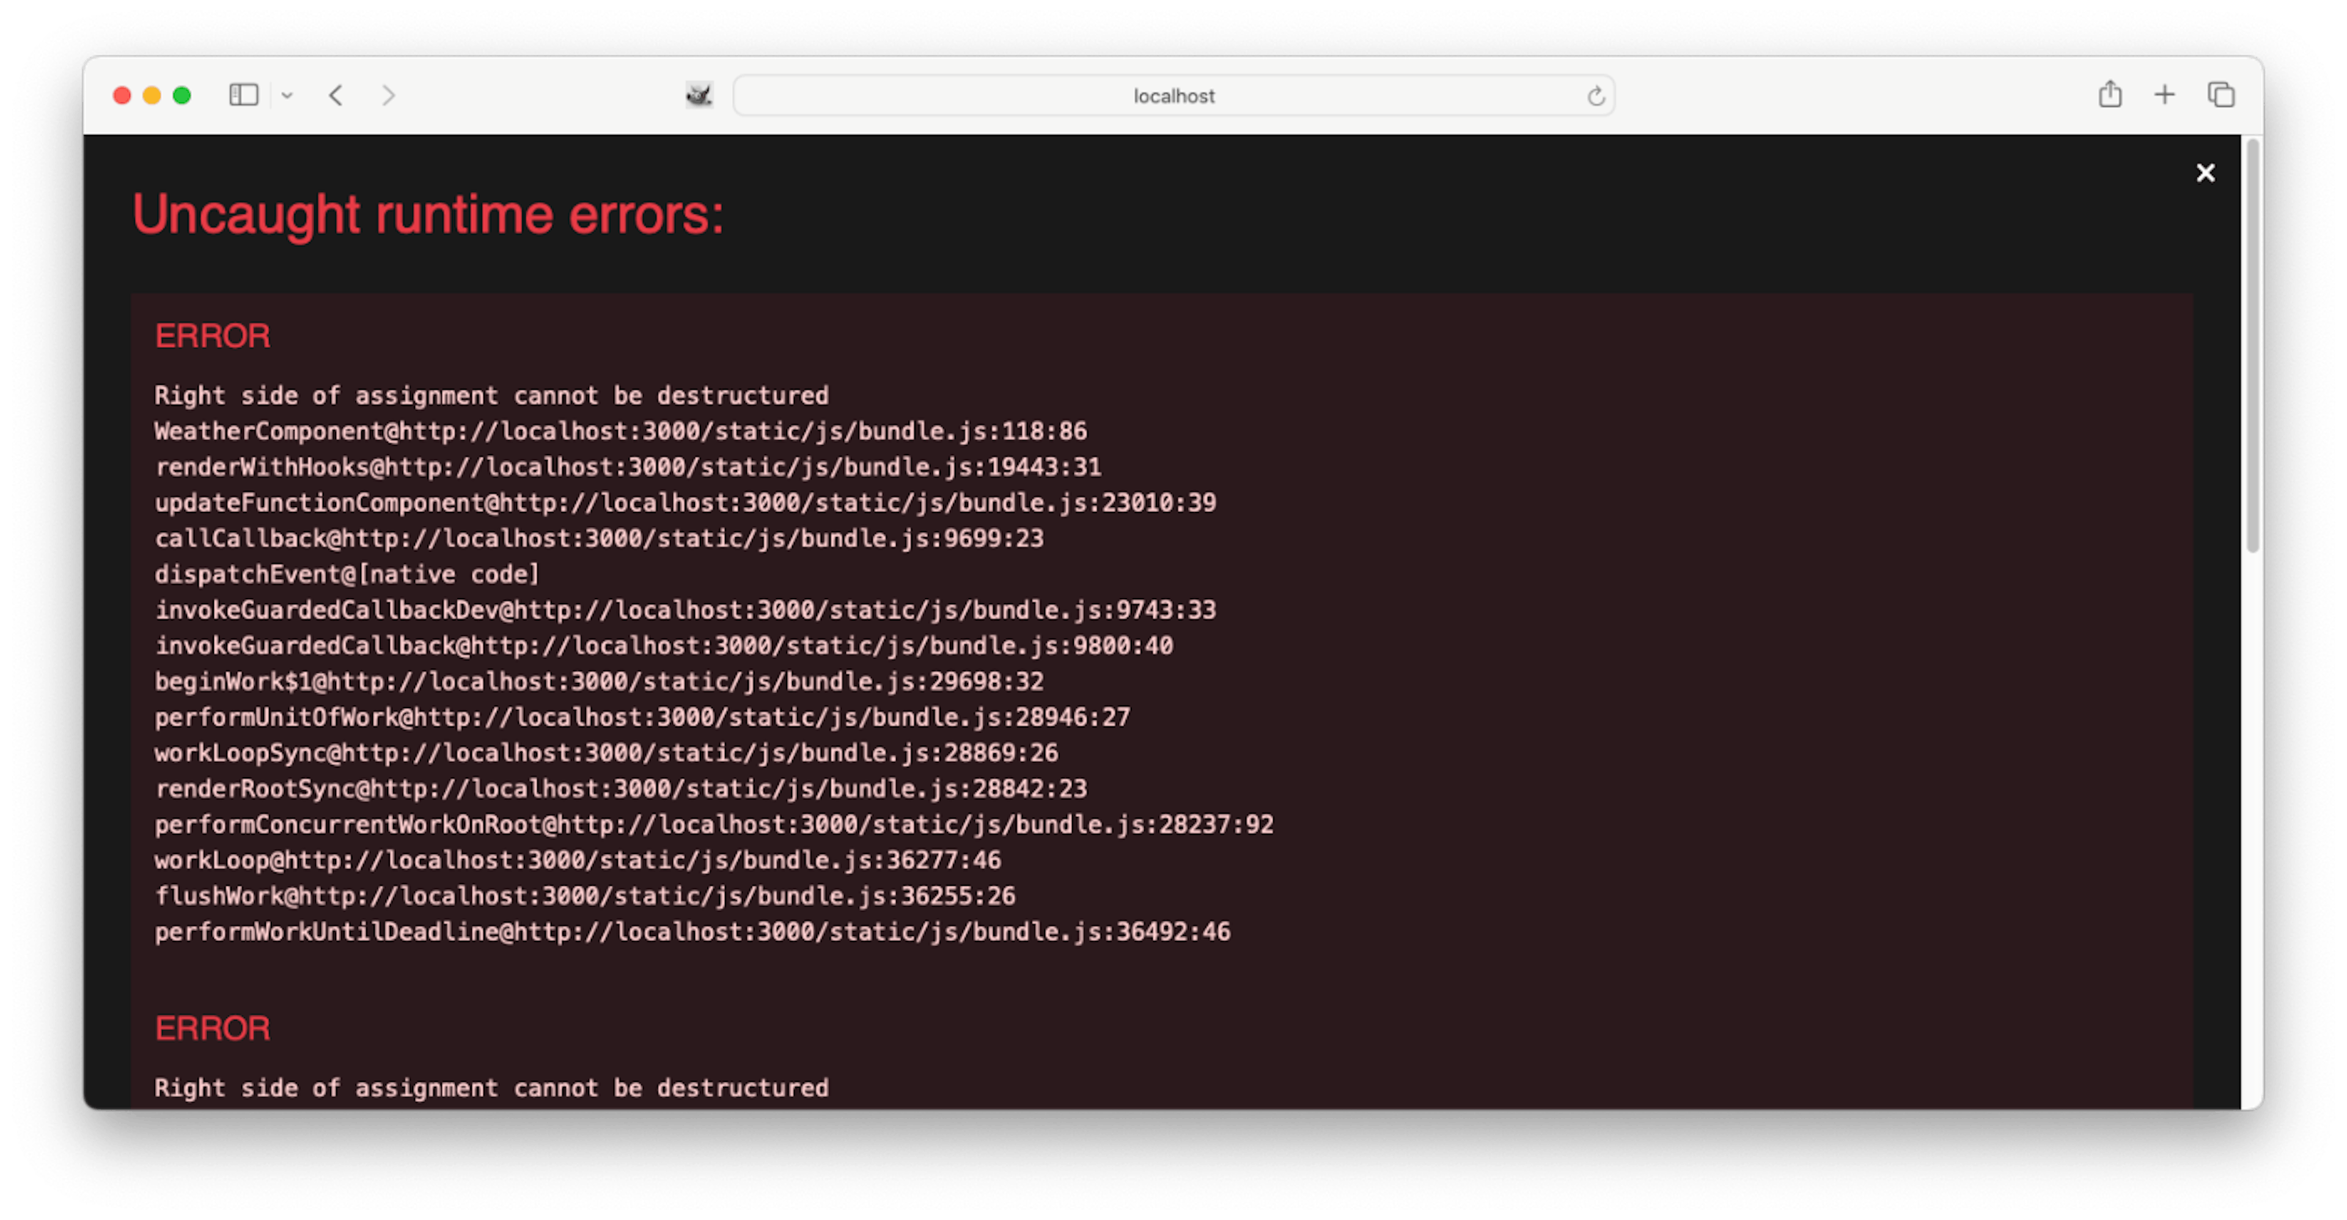The image size is (2347, 1220).
Task: Open the Share menu icon
Action: point(2110,95)
